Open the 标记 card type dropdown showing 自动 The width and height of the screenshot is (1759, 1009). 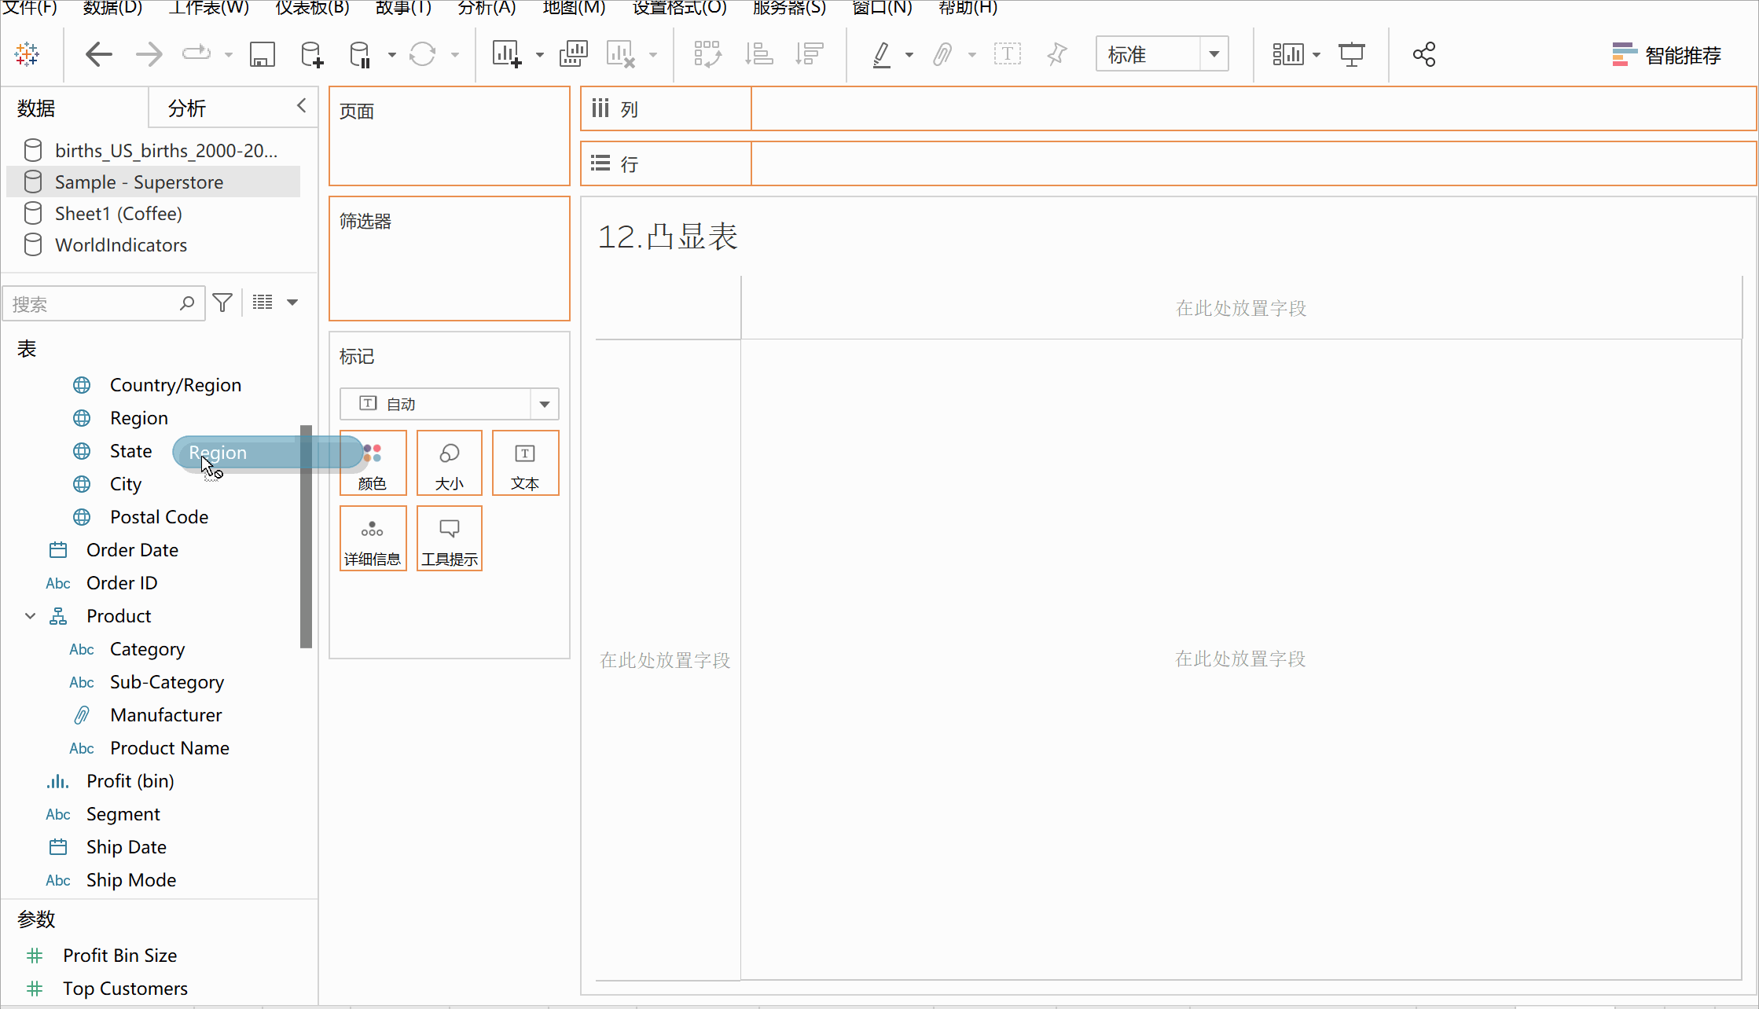coord(544,403)
